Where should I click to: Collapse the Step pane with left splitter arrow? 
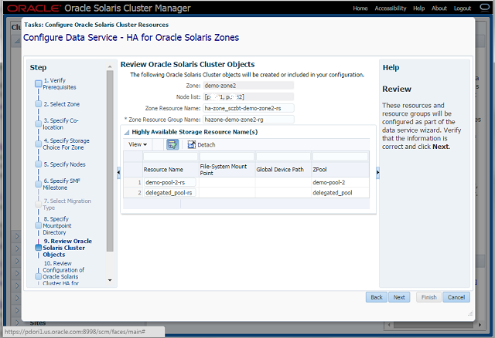pyautogui.click(x=118, y=173)
